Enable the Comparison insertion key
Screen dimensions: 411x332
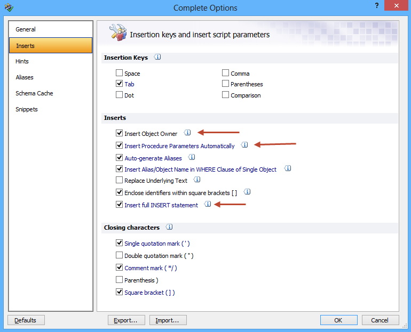click(225, 94)
